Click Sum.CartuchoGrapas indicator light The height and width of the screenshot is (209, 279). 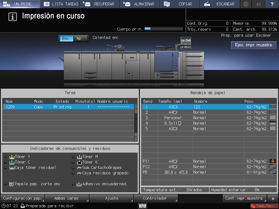pos(73,168)
